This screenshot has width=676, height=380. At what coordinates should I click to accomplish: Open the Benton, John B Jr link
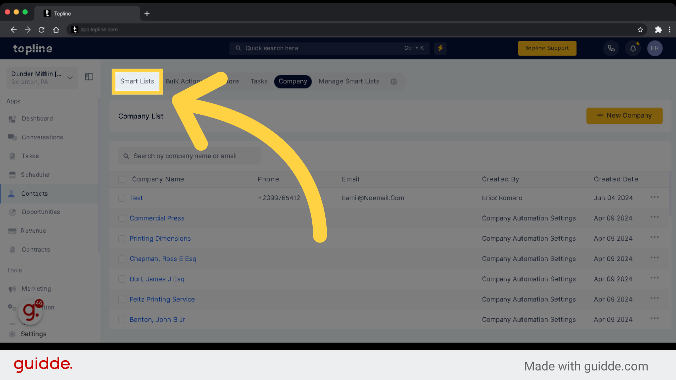pyautogui.click(x=157, y=320)
